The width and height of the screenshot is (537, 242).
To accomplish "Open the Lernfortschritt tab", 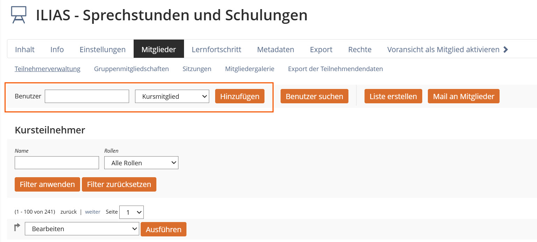I will 216,49.
